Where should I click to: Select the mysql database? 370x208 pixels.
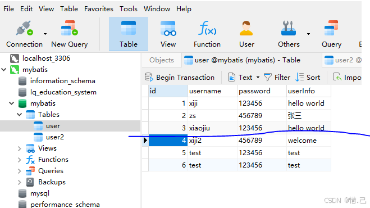point(40,193)
